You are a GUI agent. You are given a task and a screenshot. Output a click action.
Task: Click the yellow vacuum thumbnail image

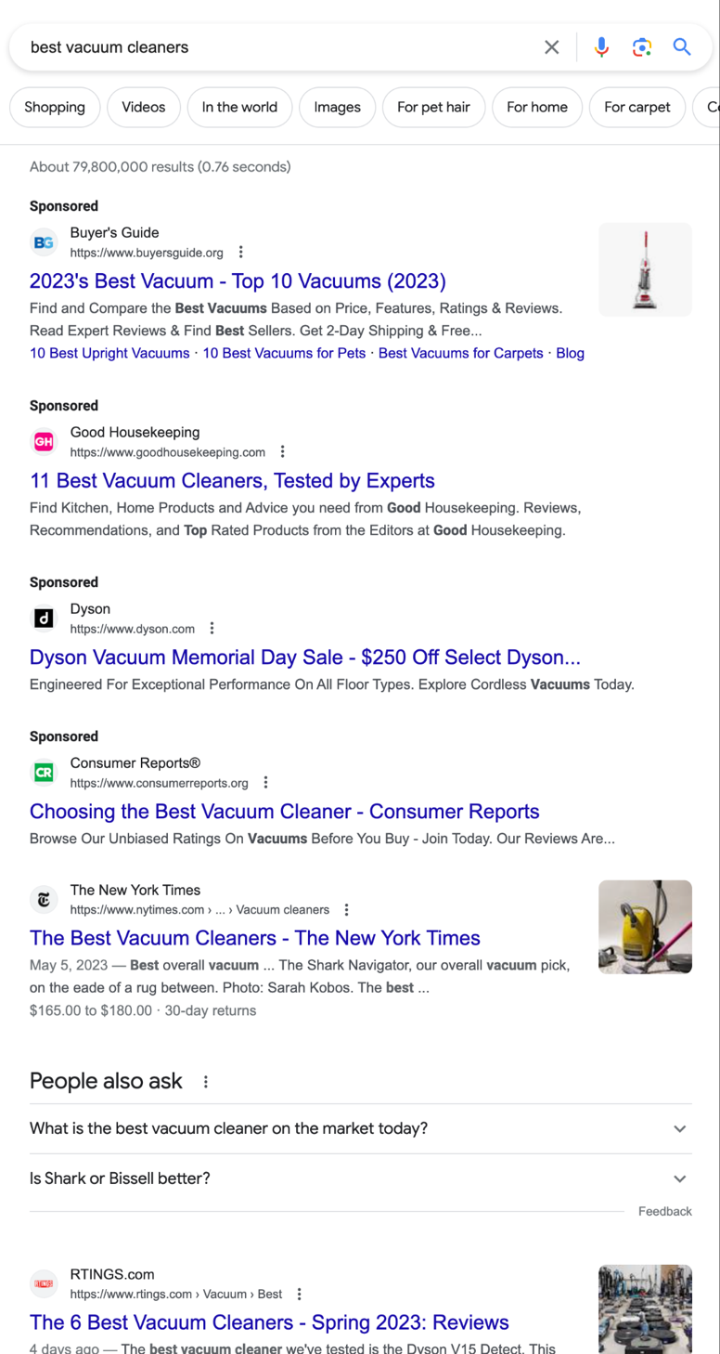coord(645,927)
